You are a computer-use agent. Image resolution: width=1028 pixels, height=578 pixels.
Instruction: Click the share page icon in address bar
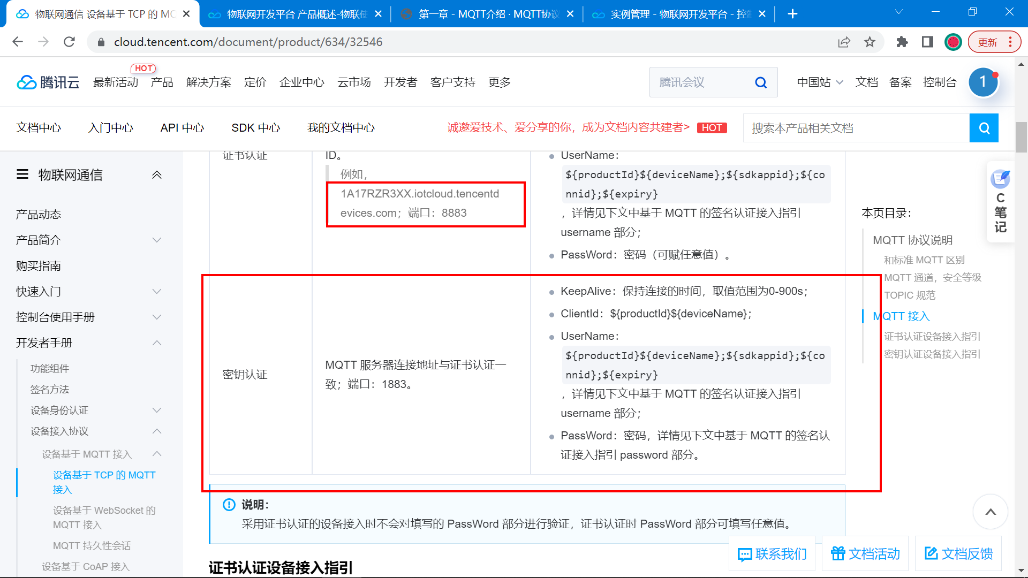[x=844, y=42]
